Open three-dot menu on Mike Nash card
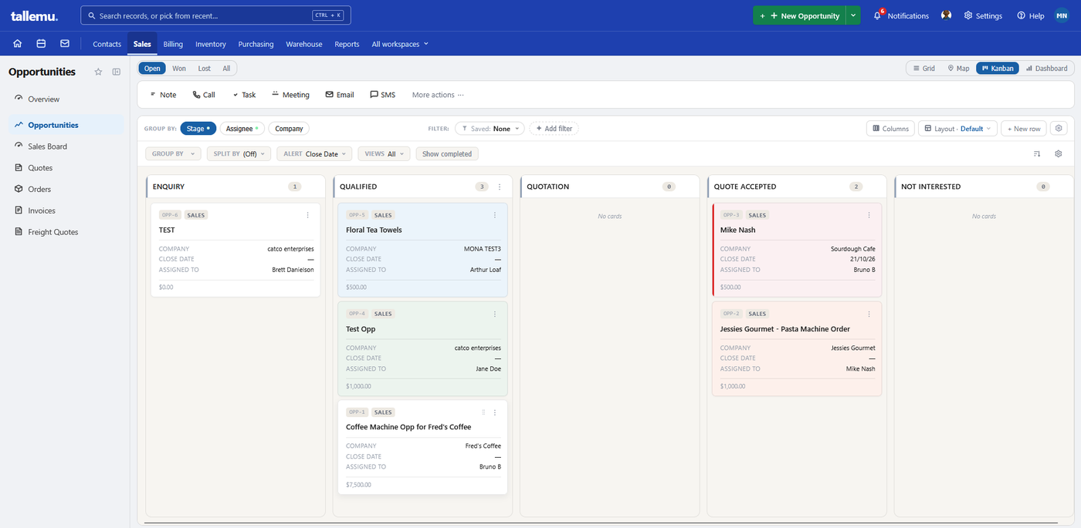 coord(869,215)
